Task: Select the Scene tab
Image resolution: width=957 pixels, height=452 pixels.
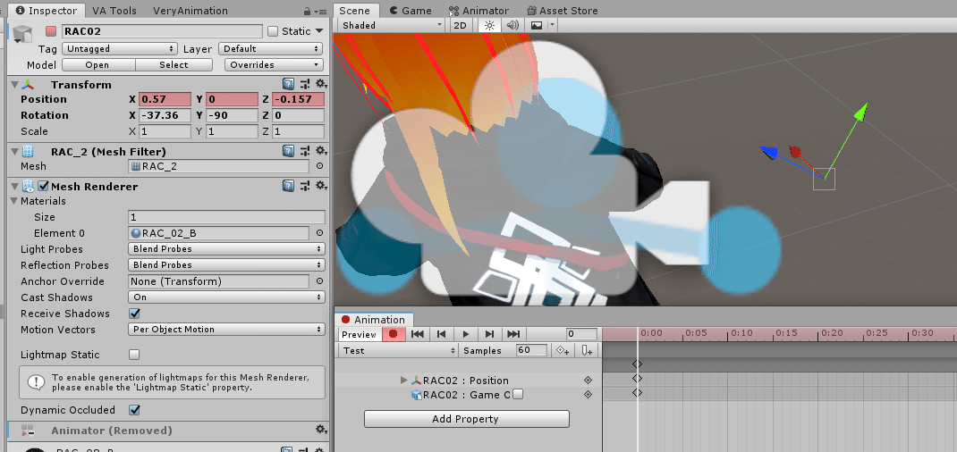Action: [354, 11]
